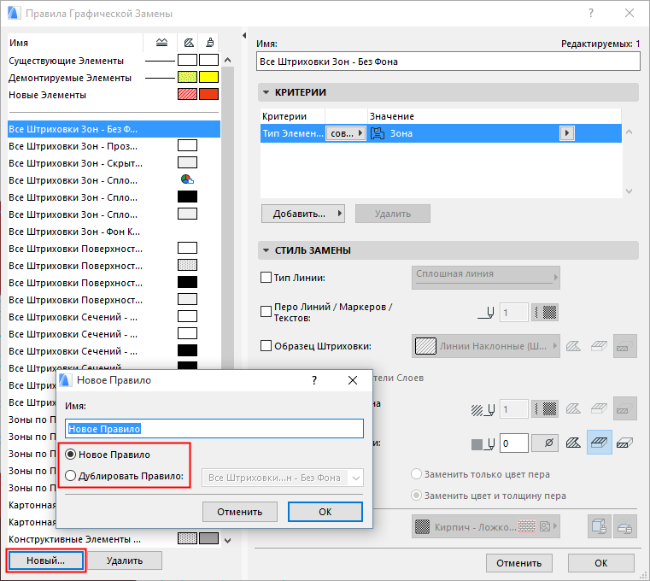Click the color wheel icon in rules list
The height and width of the screenshot is (581, 650).
[x=187, y=179]
